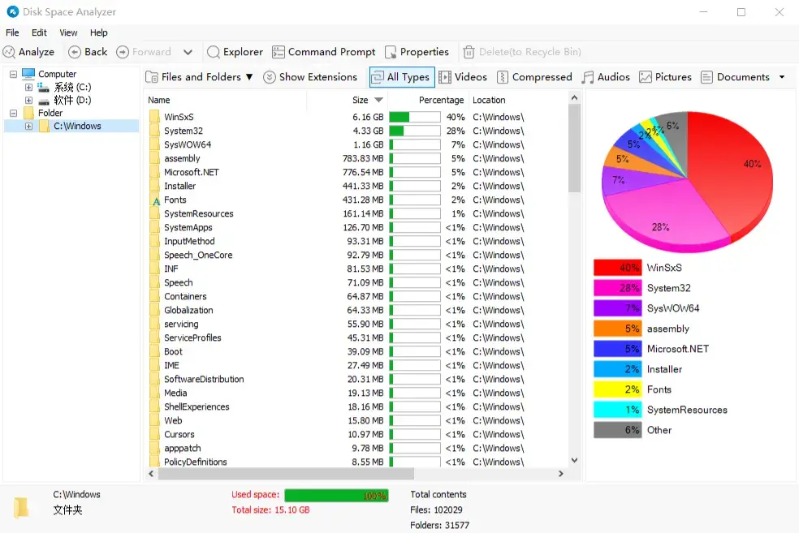This screenshot has width=799, height=533.
Task: Select the WinSxS folder icon
Action: pos(154,117)
